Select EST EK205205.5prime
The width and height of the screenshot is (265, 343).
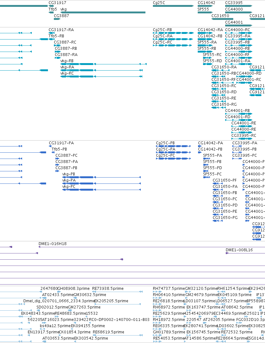111,301
